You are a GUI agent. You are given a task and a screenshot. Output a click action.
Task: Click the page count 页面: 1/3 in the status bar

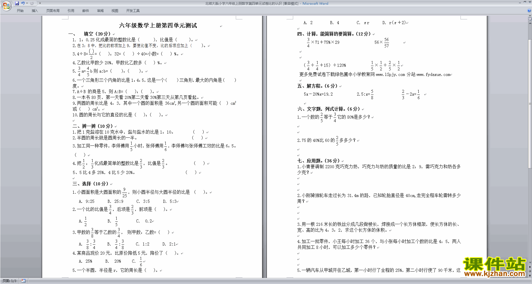tap(9, 281)
